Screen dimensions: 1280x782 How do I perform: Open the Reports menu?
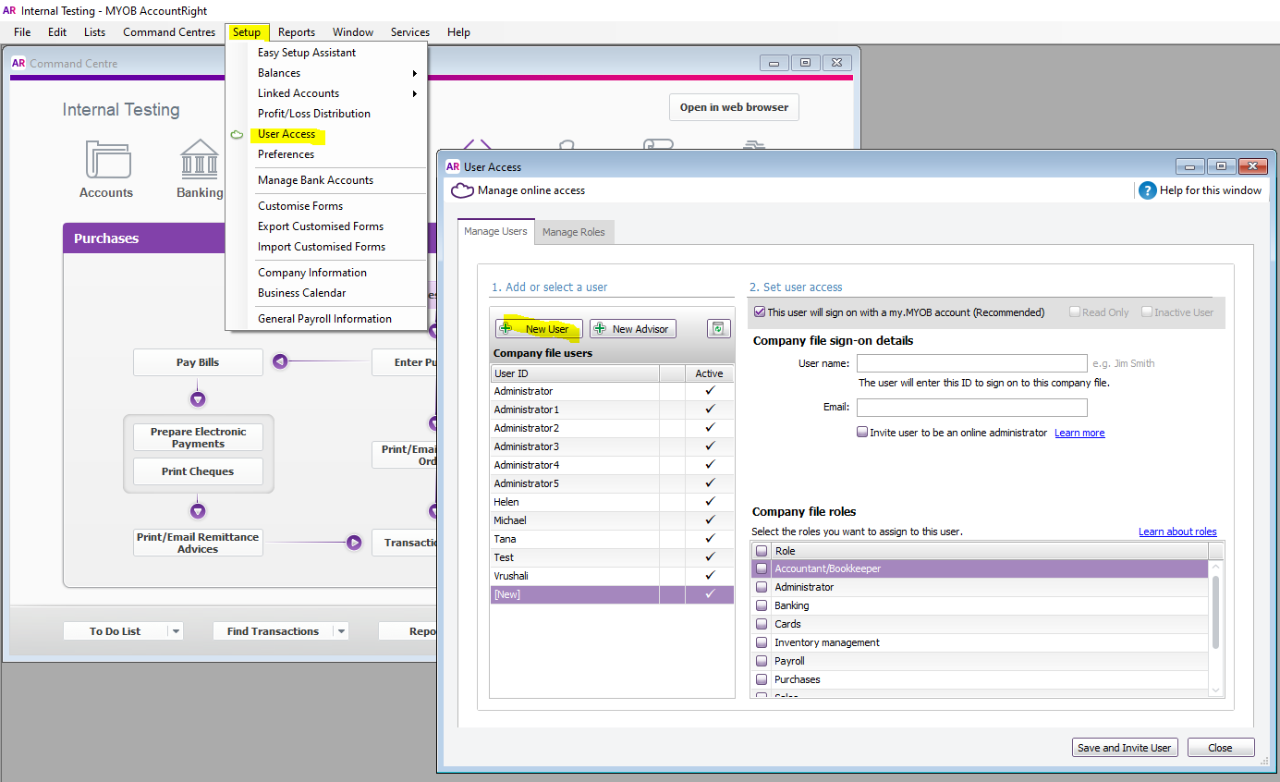[297, 32]
